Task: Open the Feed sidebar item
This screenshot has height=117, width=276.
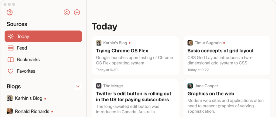Action: tap(22, 48)
